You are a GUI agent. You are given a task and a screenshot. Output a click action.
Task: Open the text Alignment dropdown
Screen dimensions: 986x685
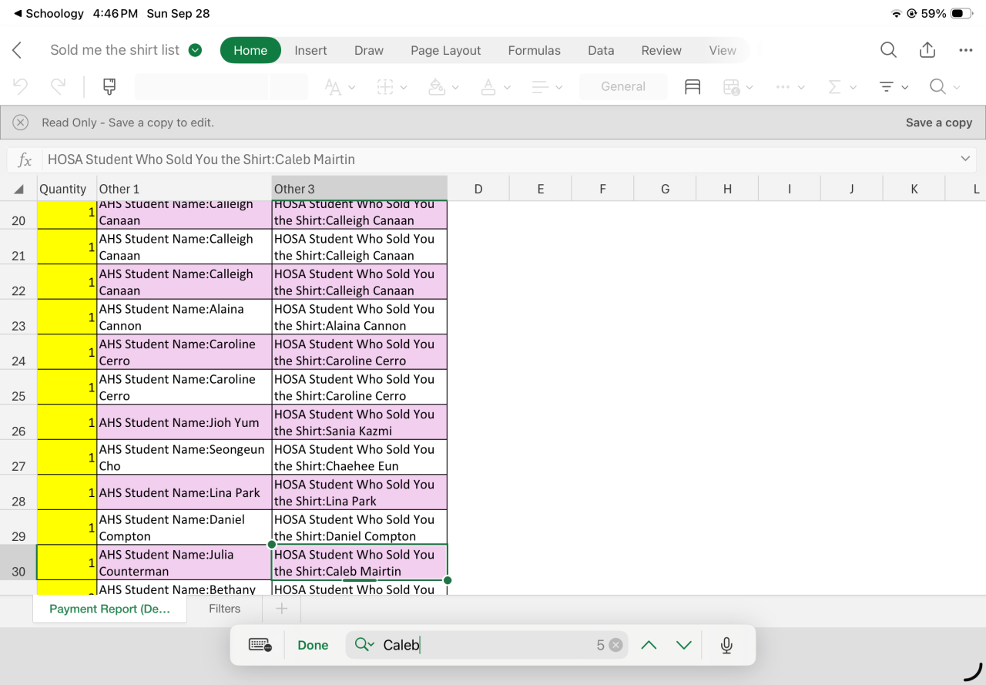tap(548, 87)
